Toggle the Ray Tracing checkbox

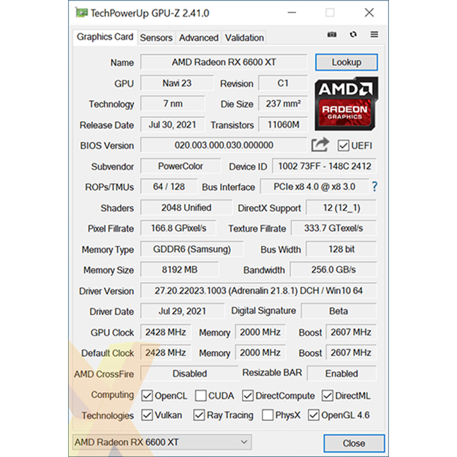[x=199, y=415]
